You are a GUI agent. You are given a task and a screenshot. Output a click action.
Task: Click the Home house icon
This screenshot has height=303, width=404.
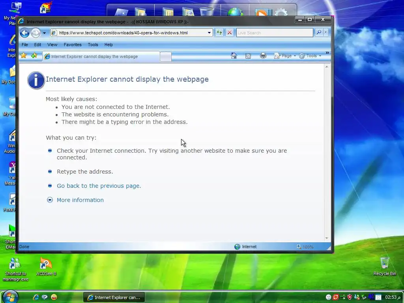pyautogui.click(x=234, y=56)
